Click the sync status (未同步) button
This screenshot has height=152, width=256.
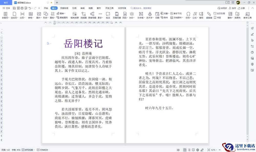point(222,8)
